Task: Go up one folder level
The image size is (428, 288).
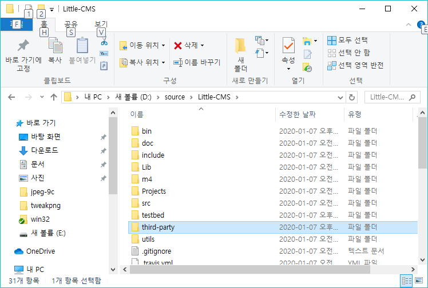Action: pos(54,97)
